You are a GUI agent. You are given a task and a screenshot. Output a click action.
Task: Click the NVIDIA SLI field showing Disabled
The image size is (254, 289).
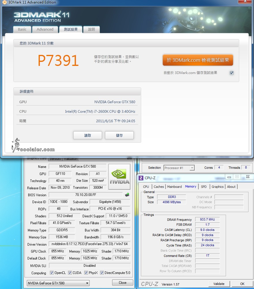coord(90,266)
